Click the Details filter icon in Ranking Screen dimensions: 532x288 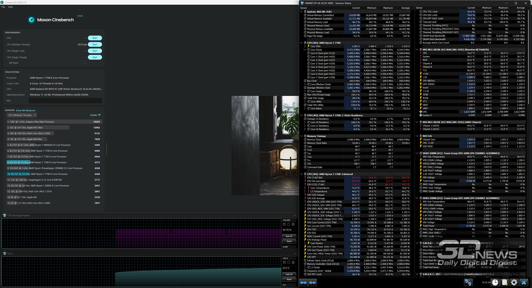[99, 115]
